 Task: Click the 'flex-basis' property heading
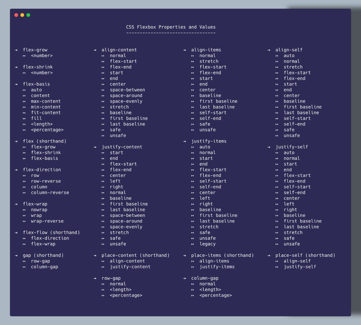(x=36, y=84)
